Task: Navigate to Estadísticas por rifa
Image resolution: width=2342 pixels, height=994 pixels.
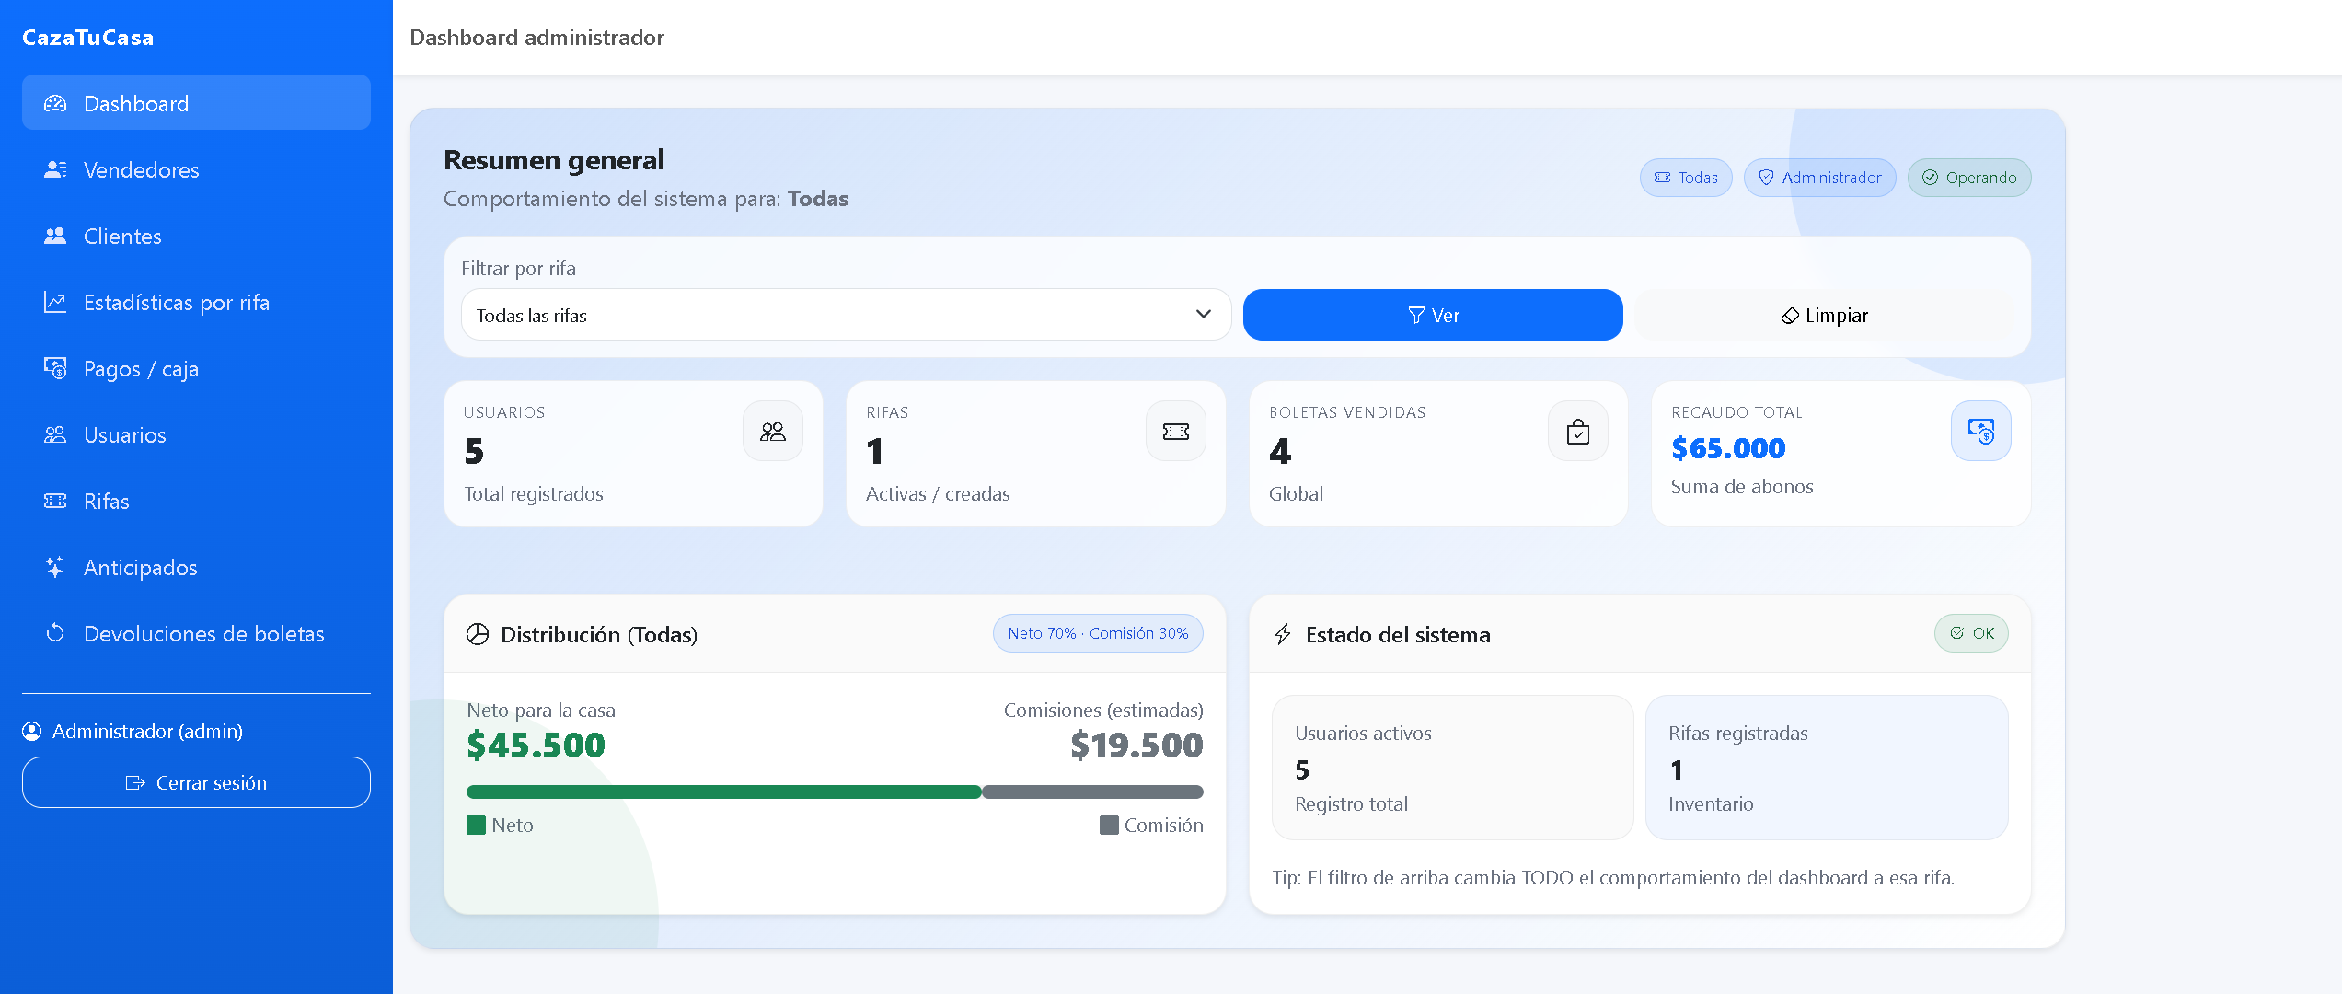Action: click(x=176, y=302)
